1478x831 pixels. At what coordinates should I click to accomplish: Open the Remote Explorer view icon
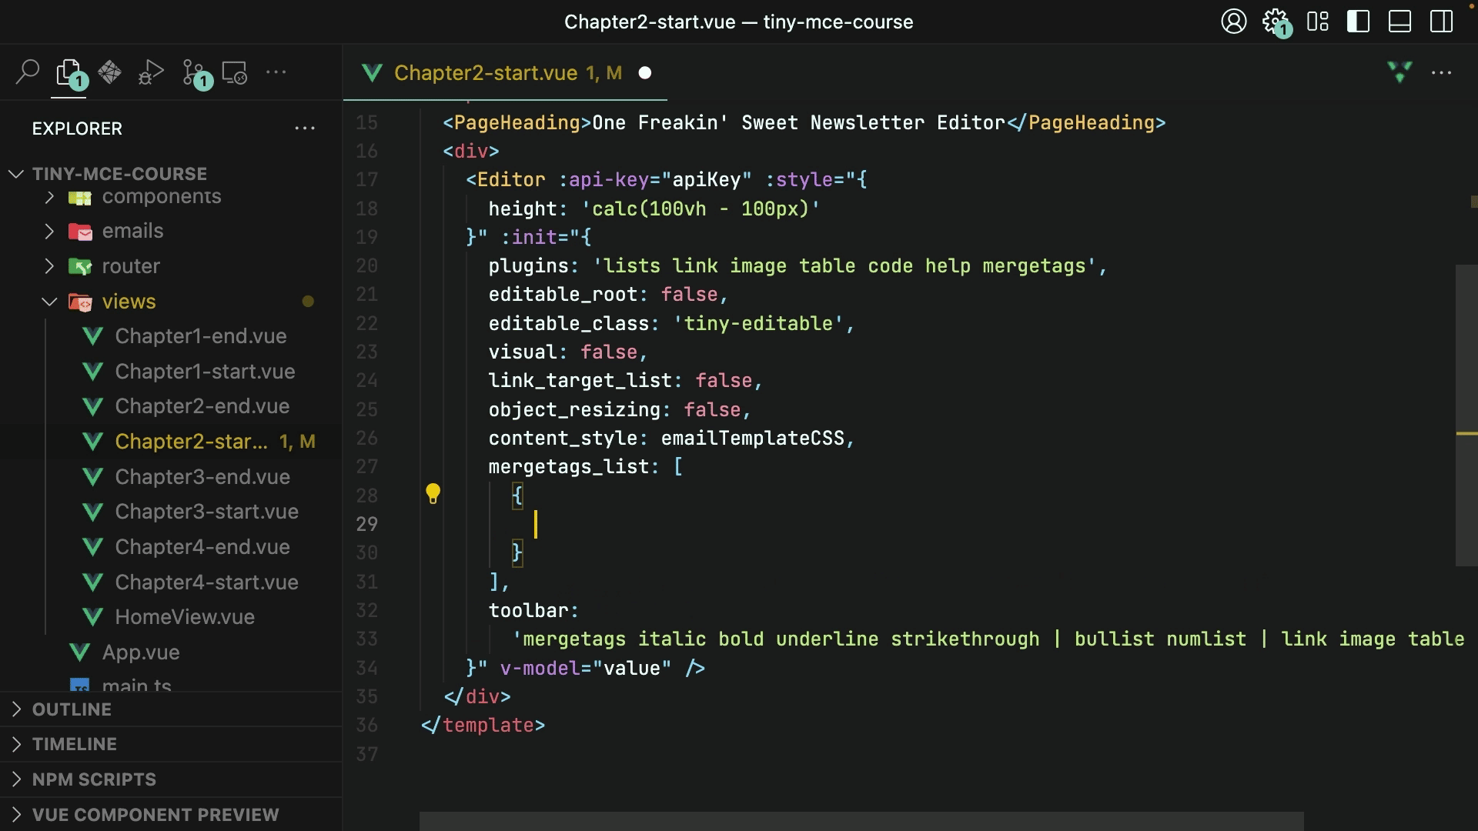235,72
